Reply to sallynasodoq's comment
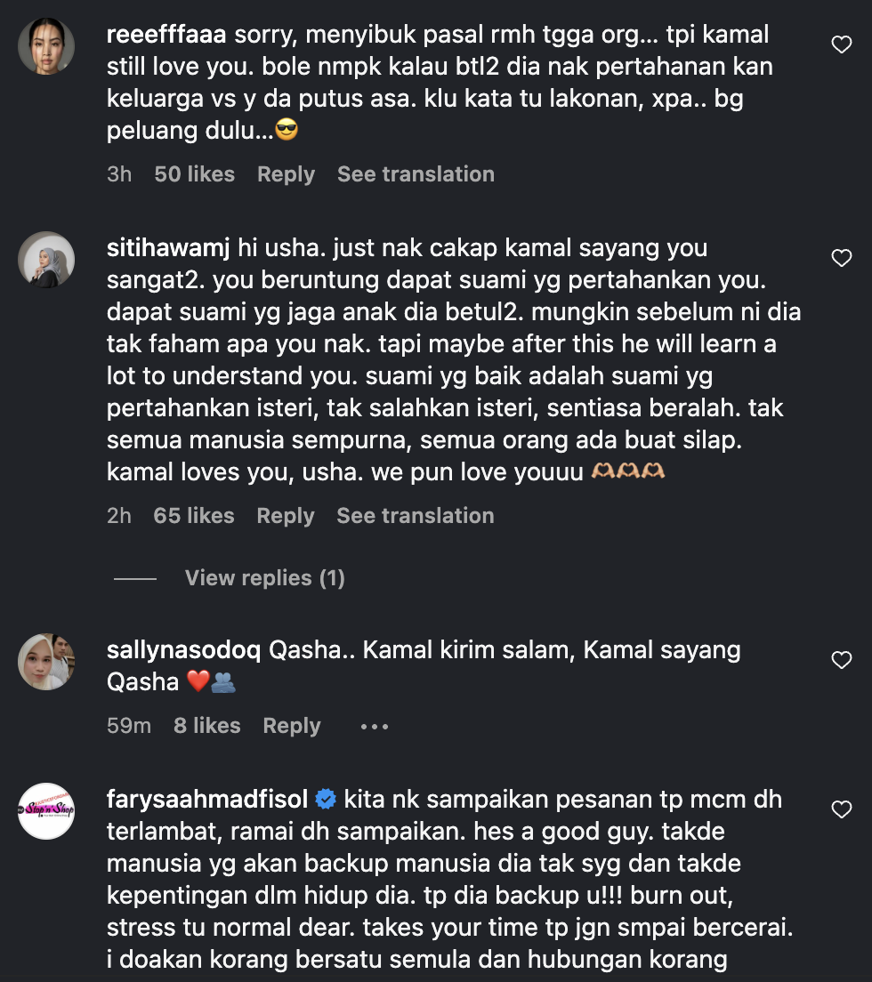 [291, 726]
